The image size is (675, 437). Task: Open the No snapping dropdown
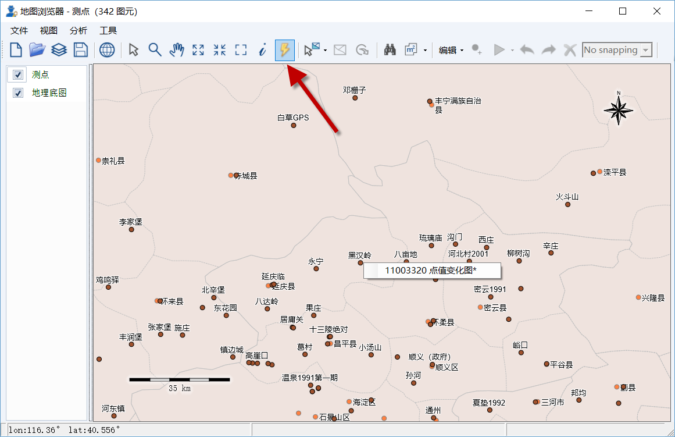click(x=617, y=50)
